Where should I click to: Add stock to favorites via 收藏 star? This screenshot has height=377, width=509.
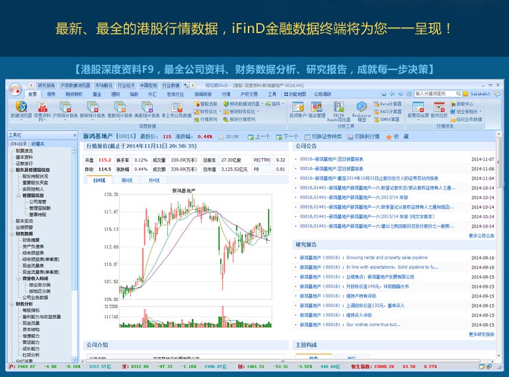coord(397,137)
